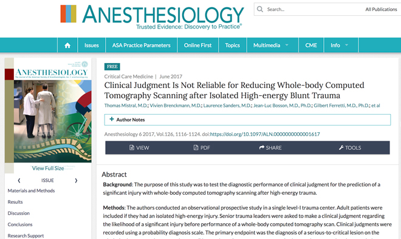Click the SHARE arrow button
Viewport: 401px width, 239px height.
[x=270, y=147]
